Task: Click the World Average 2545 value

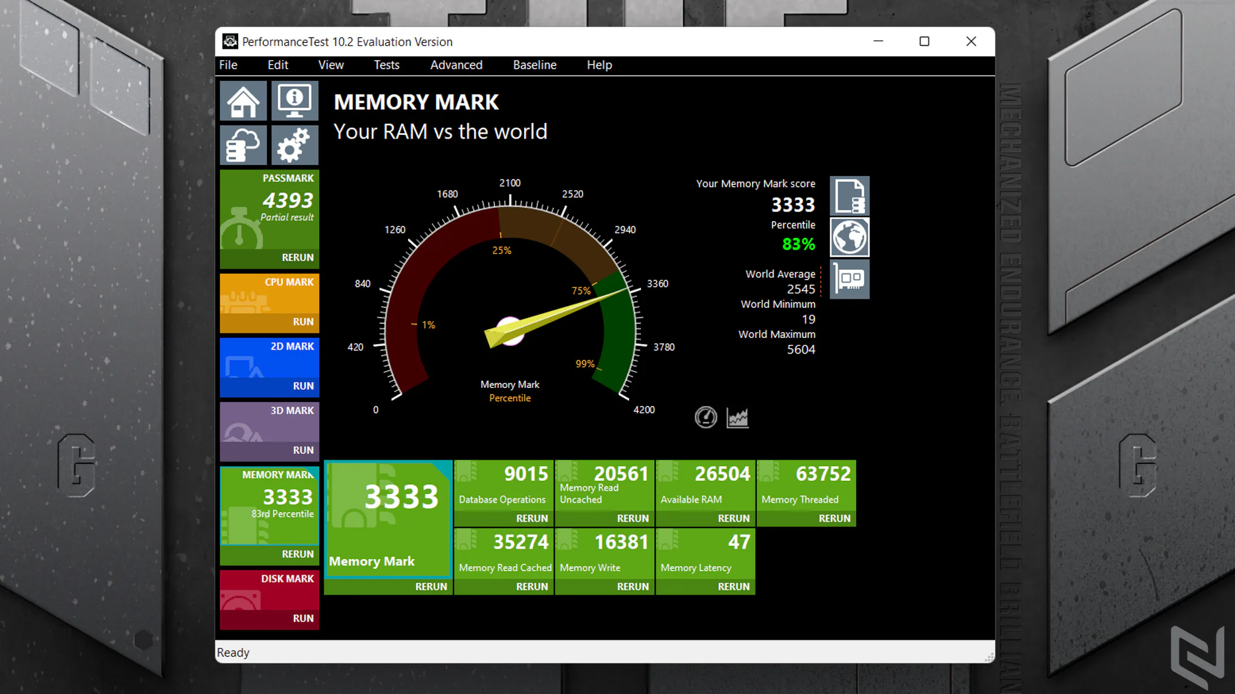Action: 801,289
